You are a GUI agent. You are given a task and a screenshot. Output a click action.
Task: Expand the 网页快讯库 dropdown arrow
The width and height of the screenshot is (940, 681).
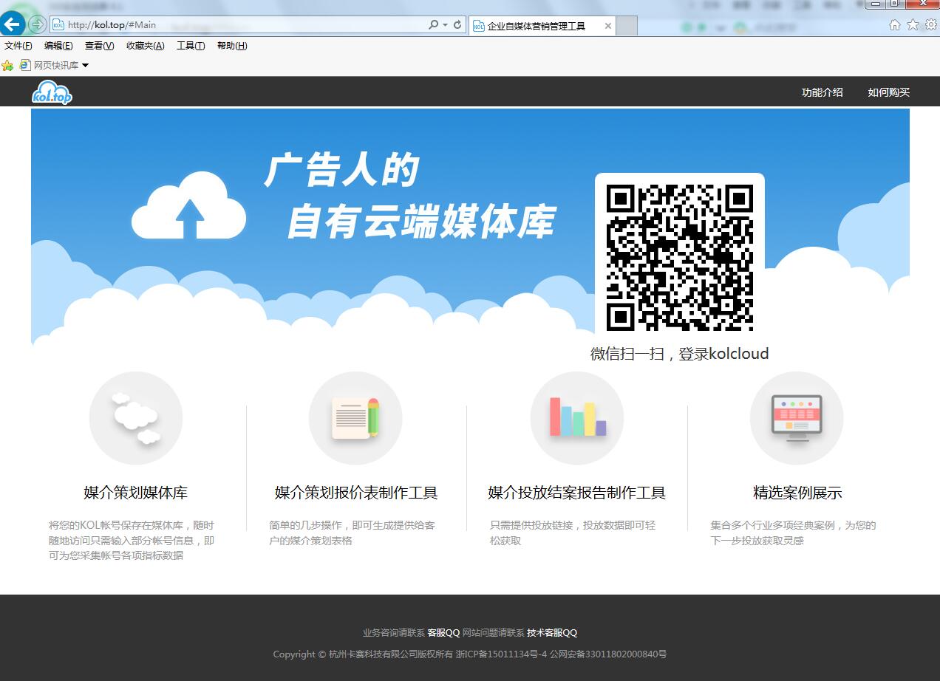click(85, 66)
